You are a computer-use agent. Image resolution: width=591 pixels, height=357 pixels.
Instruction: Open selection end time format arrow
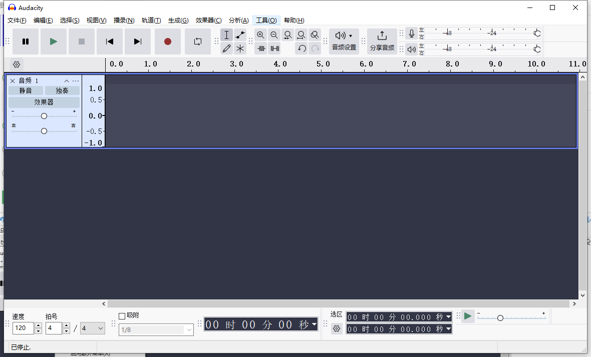[448, 329]
